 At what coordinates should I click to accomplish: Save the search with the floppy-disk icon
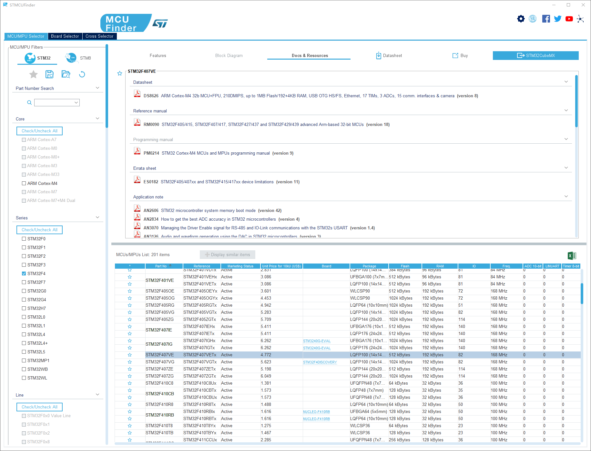click(x=49, y=74)
